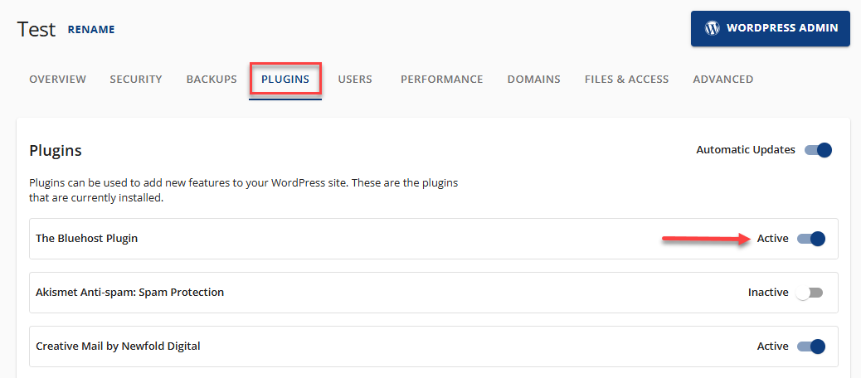Open the WordPress Admin button
Viewport: 861px width, 378px height.
[770, 28]
